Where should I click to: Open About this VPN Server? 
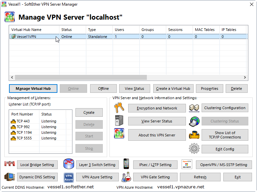pyautogui.click(x=157, y=135)
